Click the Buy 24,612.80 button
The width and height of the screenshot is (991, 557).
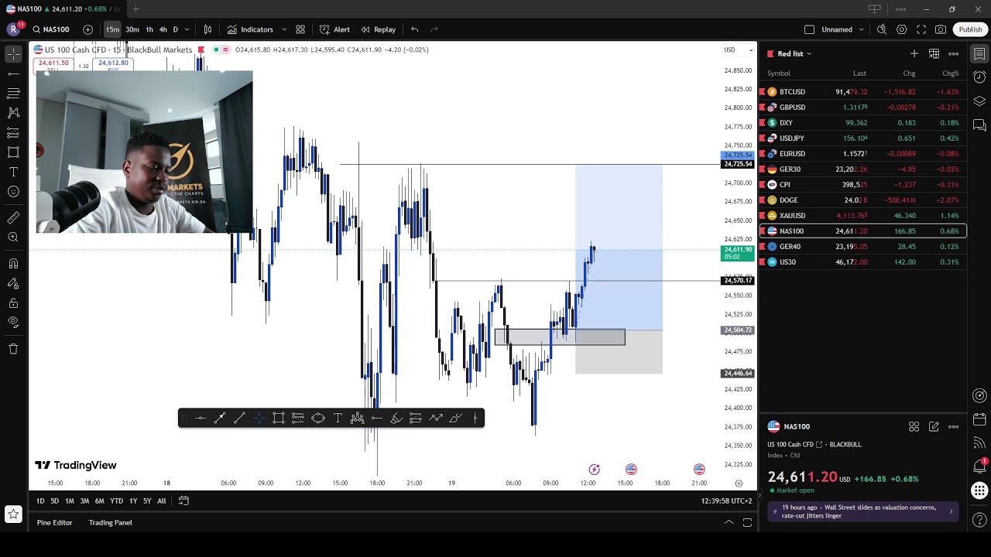pyautogui.click(x=113, y=63)
